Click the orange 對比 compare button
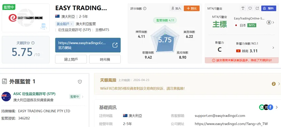Screen dimensions: 281x127 click(x=192, y=8)
